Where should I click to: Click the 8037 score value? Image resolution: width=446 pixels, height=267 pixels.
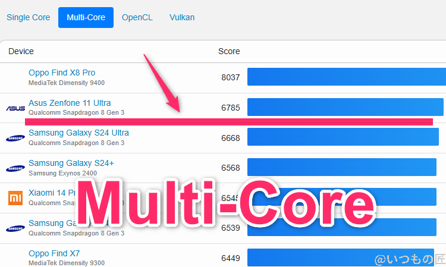point(230,77)
